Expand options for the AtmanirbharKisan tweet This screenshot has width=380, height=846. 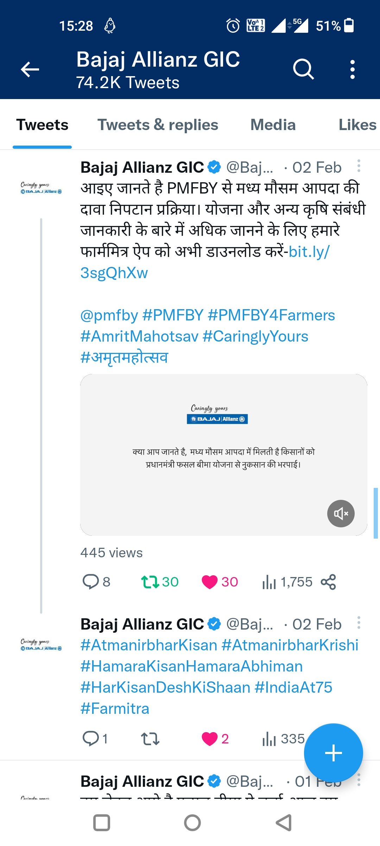click(x=359, y=623)
